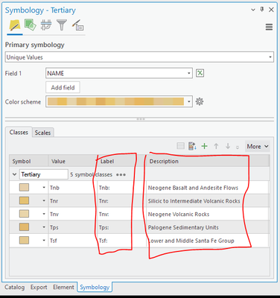Switch to the Catalog pane tab
Viewport: 280px width, 298px height.
[15, 288]
